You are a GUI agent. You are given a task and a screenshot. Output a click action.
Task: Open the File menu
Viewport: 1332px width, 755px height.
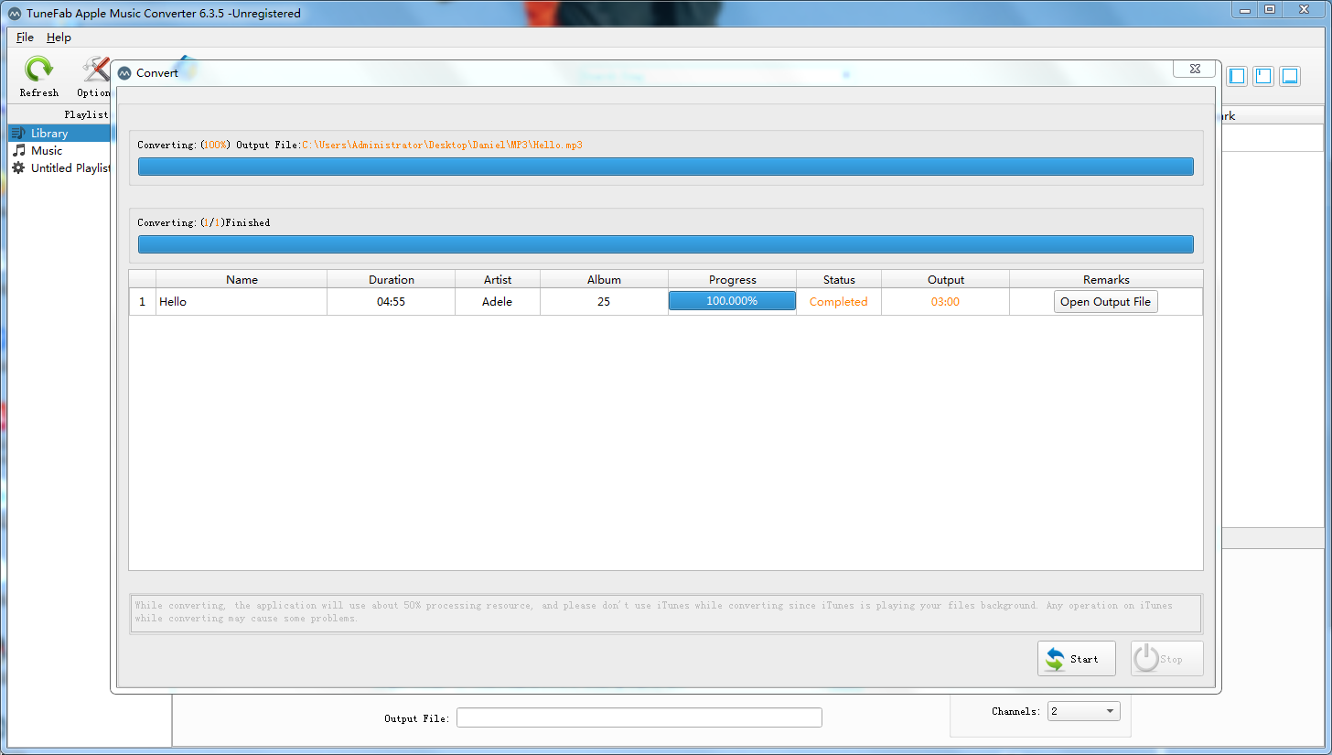(x=25, y=38)
